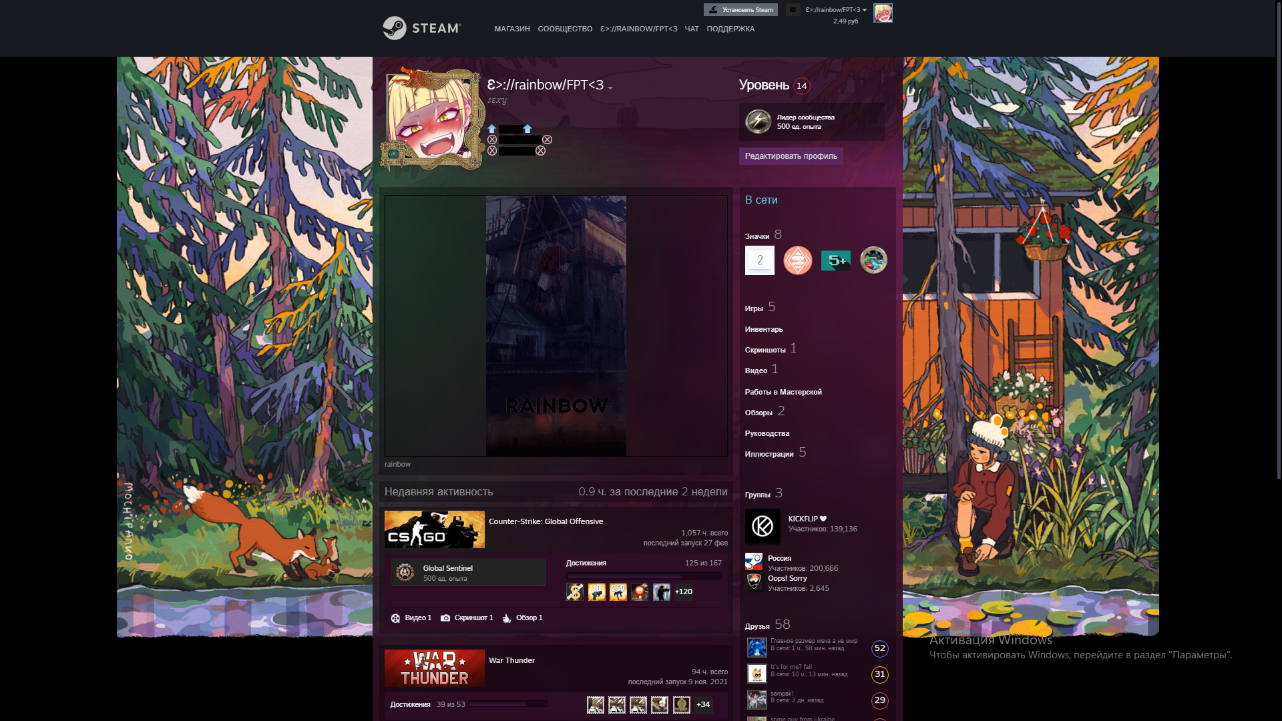Viewport: 1282px width, 721px height.
Task: Click CS:GO achievements progress bar
Action: coord(644,575)
